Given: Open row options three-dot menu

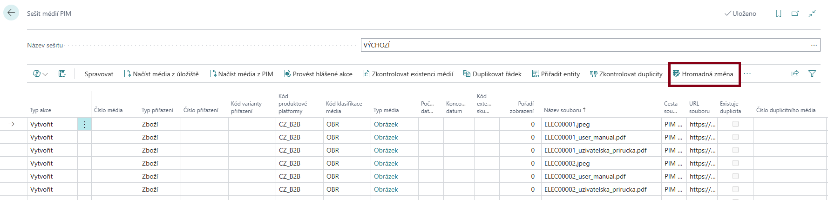Looking at the screenshot, I should tap(84, 124).
